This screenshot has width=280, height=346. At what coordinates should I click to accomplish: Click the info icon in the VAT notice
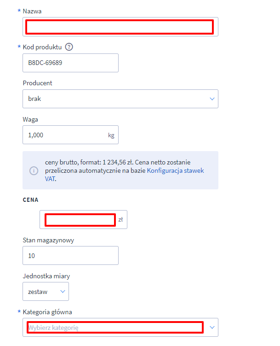34,170
